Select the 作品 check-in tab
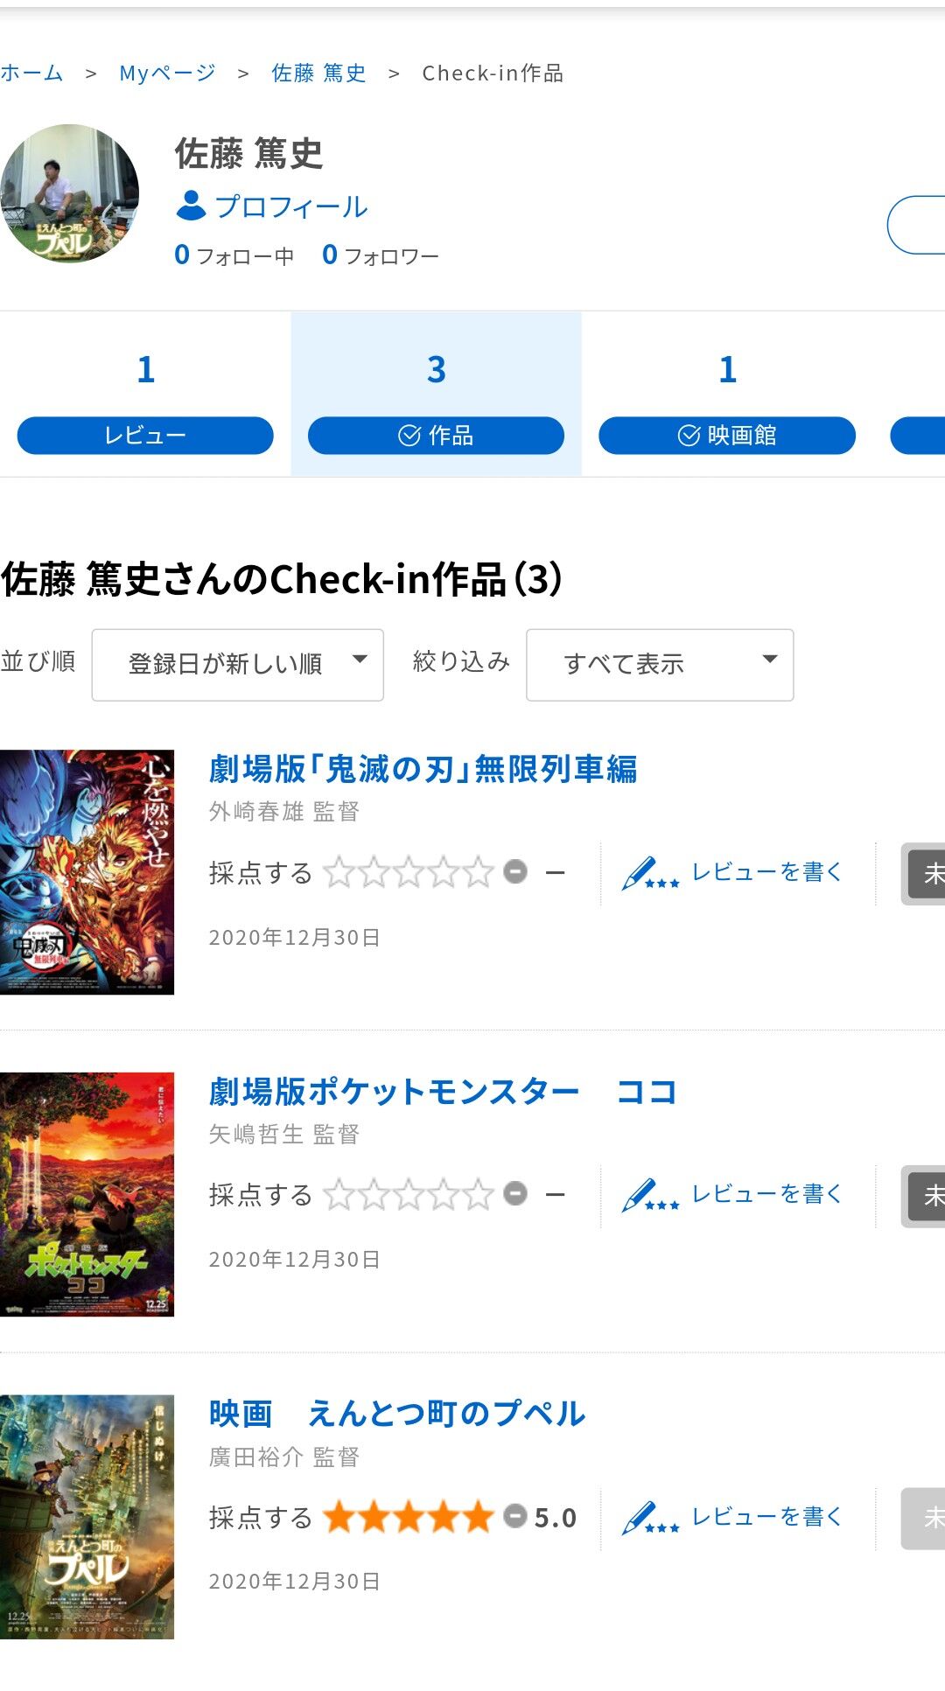Screen dimensions: 945x1691 pos(436,435)
